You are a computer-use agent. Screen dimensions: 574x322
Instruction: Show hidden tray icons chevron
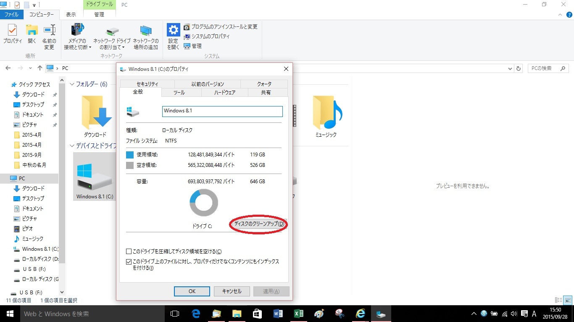click(474, 314)
